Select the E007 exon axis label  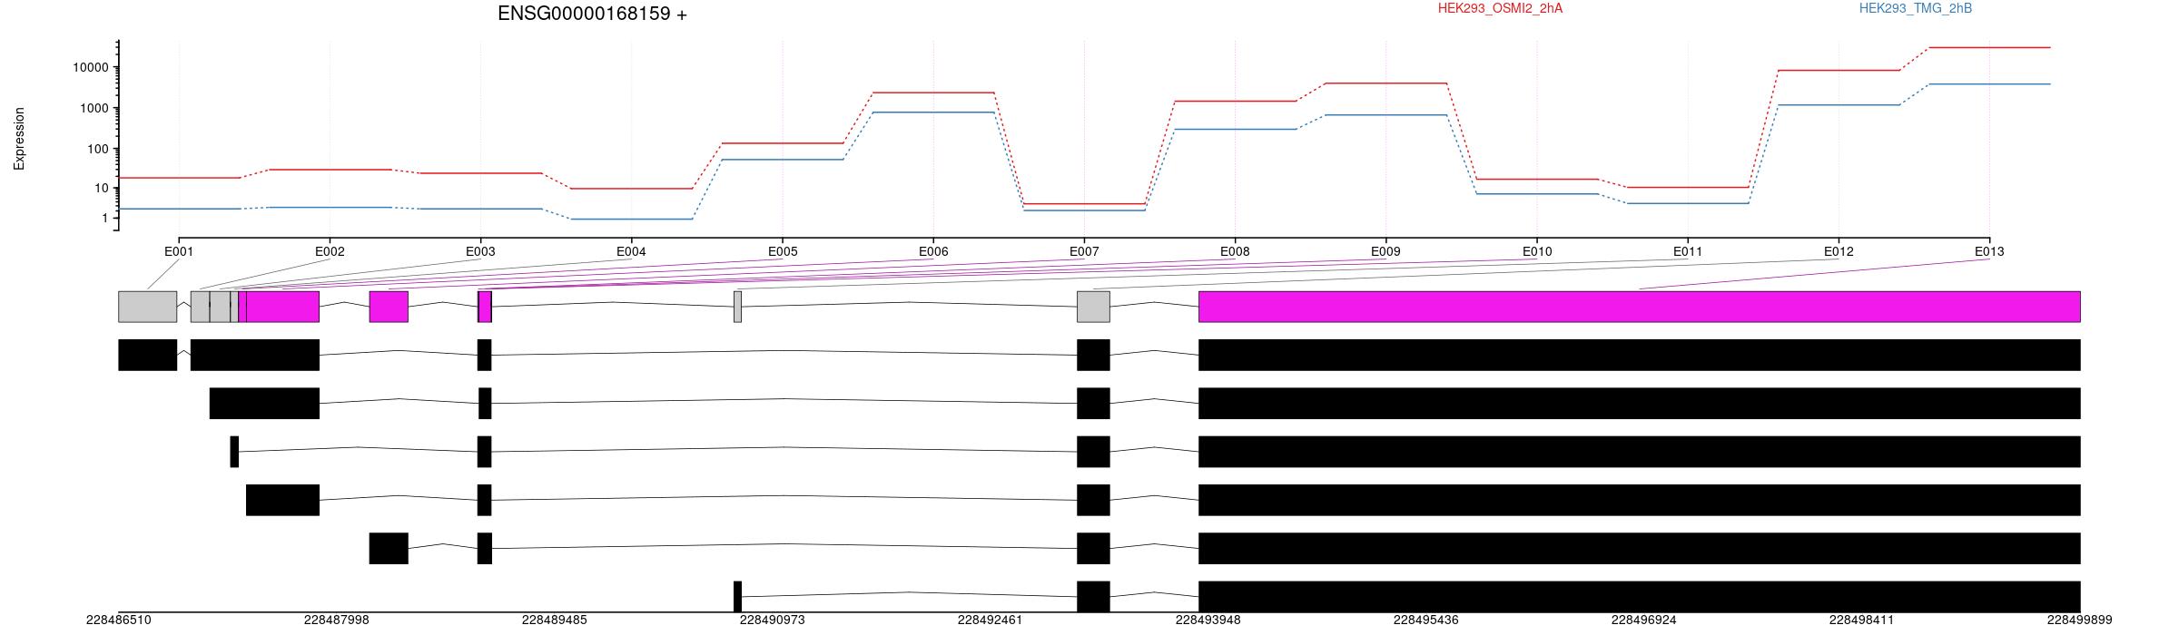click(x=1084, y=251)
